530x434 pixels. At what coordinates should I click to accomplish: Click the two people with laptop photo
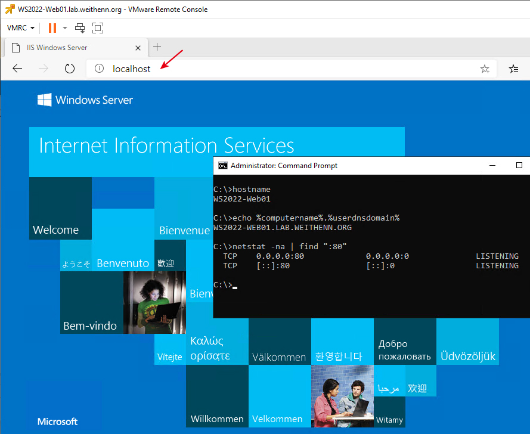point(342,396)
